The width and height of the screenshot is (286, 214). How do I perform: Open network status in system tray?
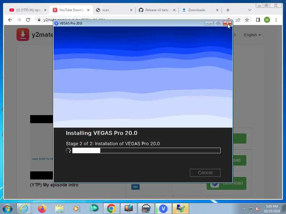click(251, 209)
